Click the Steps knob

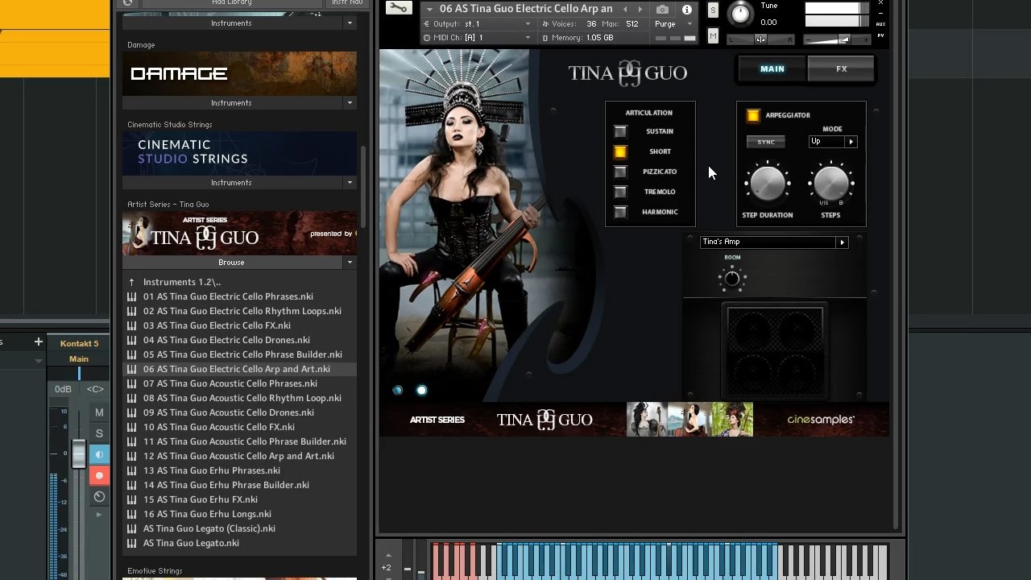coord(830,184)
